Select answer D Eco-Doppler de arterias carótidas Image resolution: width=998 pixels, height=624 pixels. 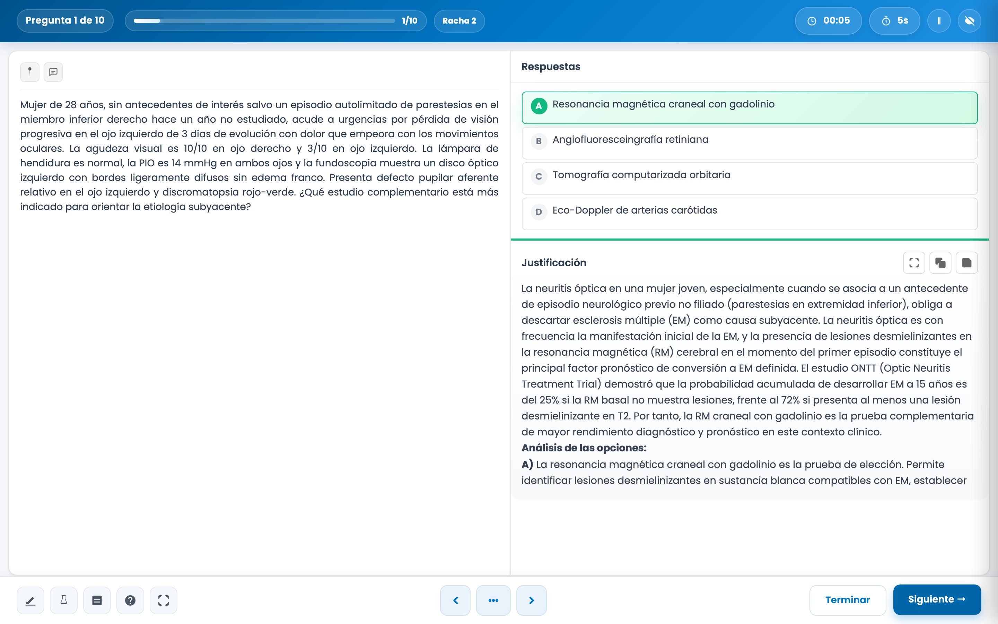point(749,213)
